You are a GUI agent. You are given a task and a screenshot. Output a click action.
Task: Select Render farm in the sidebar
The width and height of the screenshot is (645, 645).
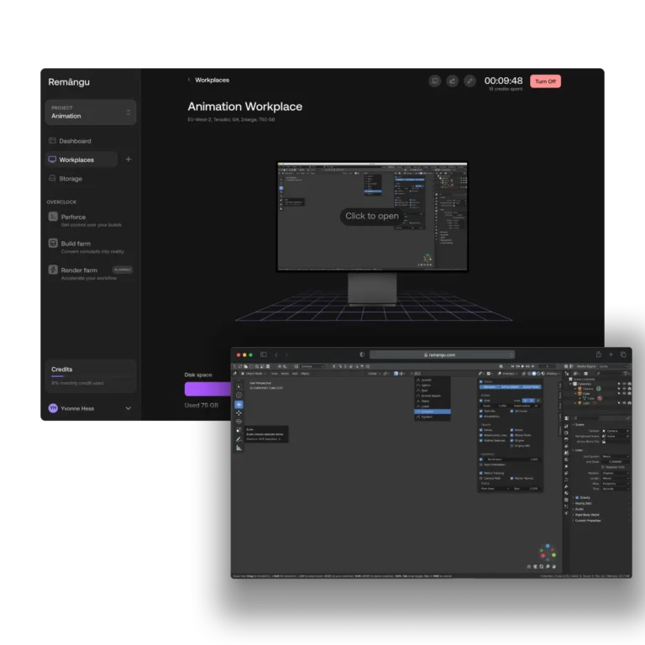tap(79, 270)
